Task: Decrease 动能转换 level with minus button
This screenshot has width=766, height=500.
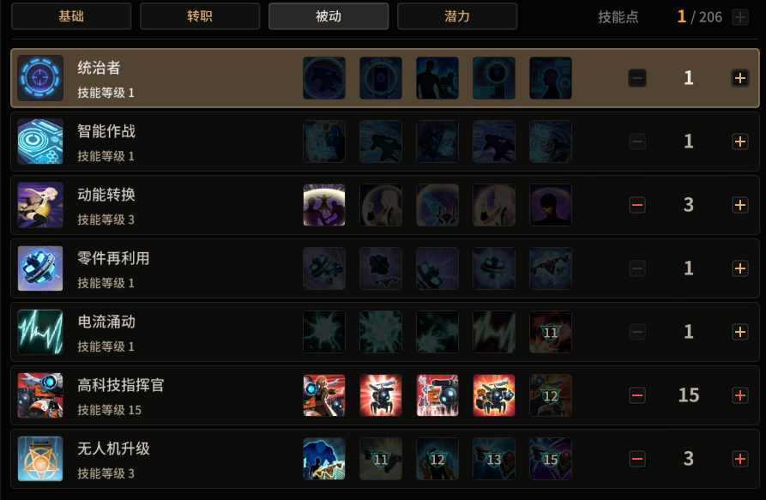Action: [637, 205]
